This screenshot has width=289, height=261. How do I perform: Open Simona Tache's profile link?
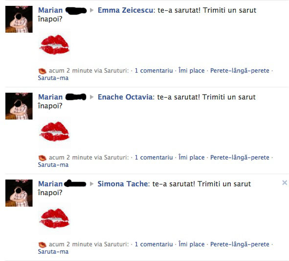tap(123, 184)
